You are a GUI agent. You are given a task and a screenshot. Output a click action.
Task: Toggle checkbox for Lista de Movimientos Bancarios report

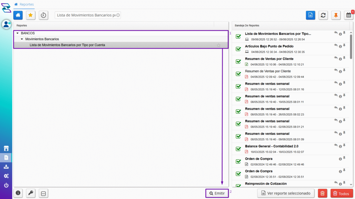click(x=238, y=37)
